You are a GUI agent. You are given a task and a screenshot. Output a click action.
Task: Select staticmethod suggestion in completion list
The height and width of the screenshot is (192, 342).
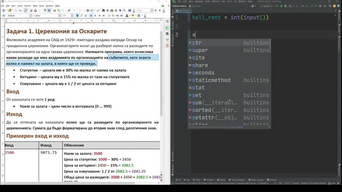[229, 80]
